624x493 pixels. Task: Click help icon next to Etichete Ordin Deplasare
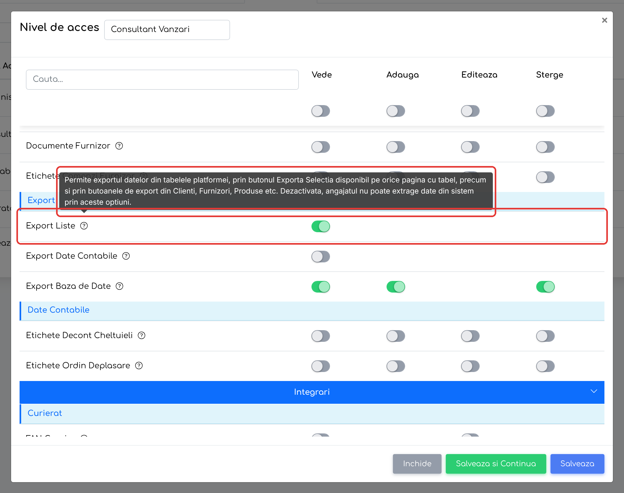point(139,366)
